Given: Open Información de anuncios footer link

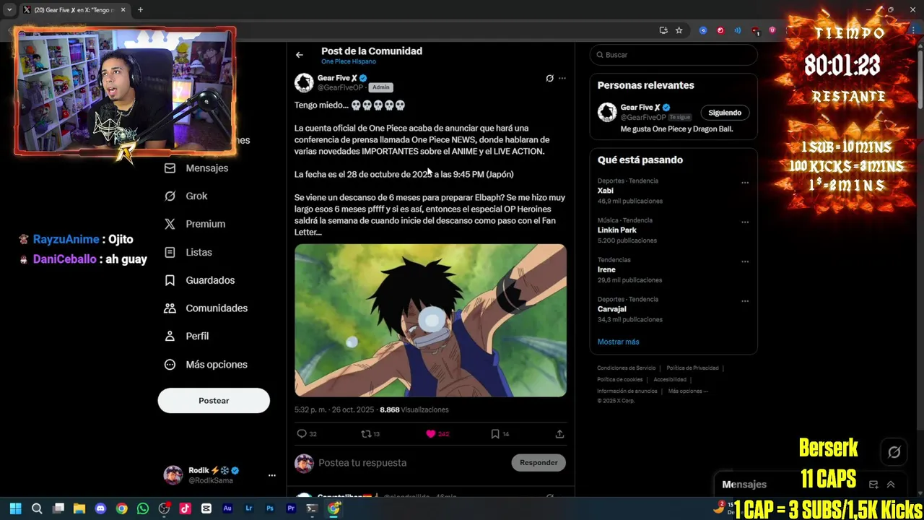Looking at the screenshot, I should pos(627,391).
